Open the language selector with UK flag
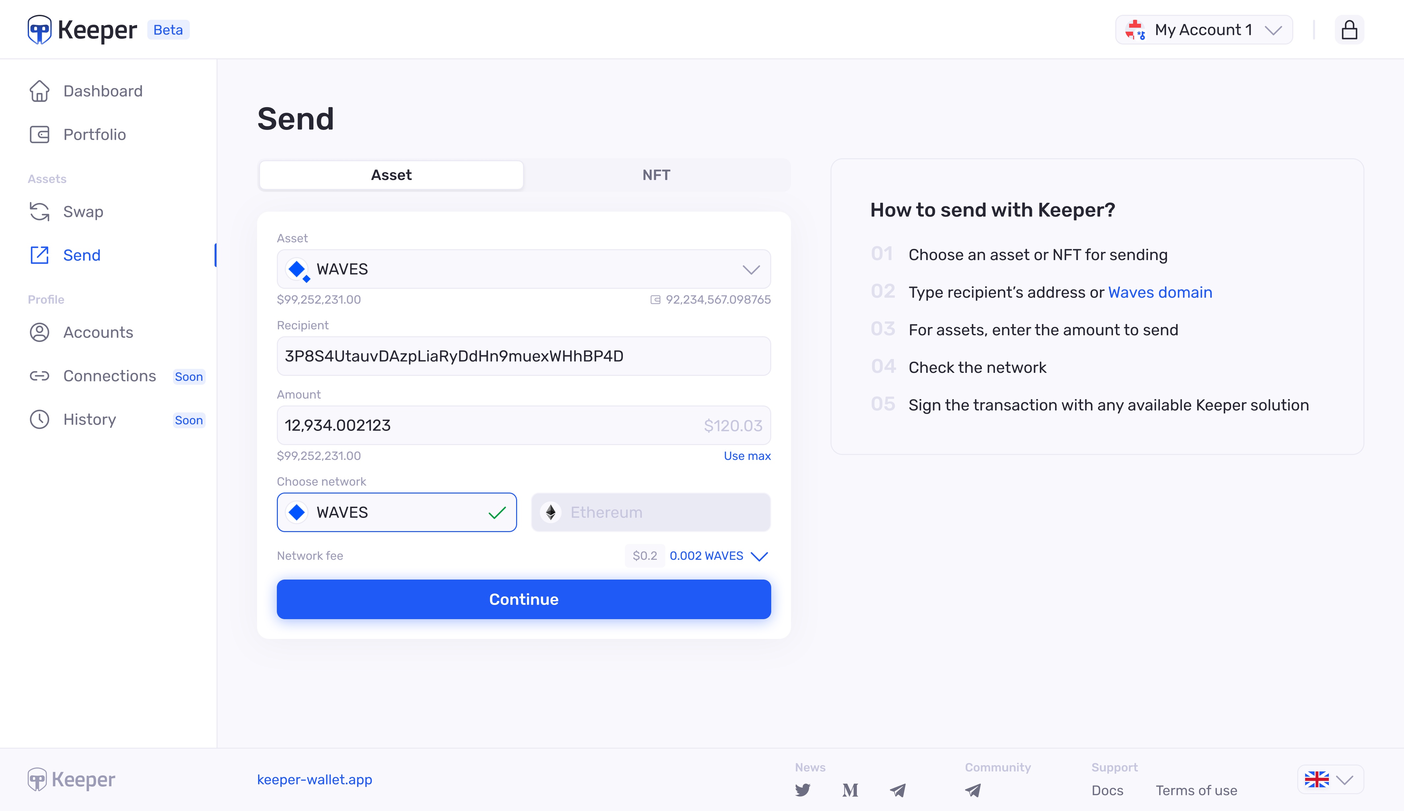Viewport: 1404px width, 811px height. 1331,780
